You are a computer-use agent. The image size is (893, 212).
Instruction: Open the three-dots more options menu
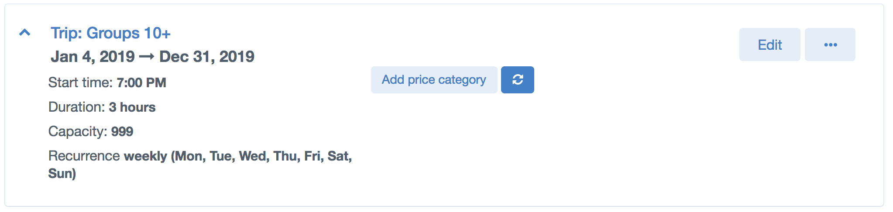click(830, 44)
